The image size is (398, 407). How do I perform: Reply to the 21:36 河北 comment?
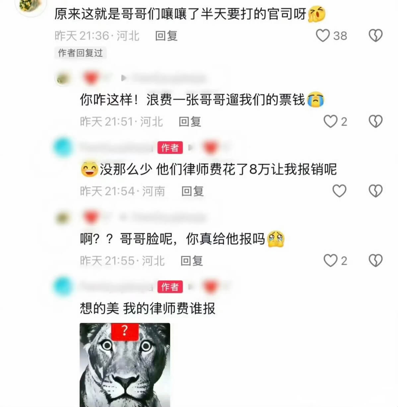[x=166, y=36]
